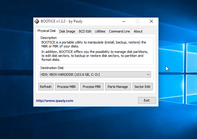Expand the Destination Disk dropdown arrow

click(x=148, y=75)
